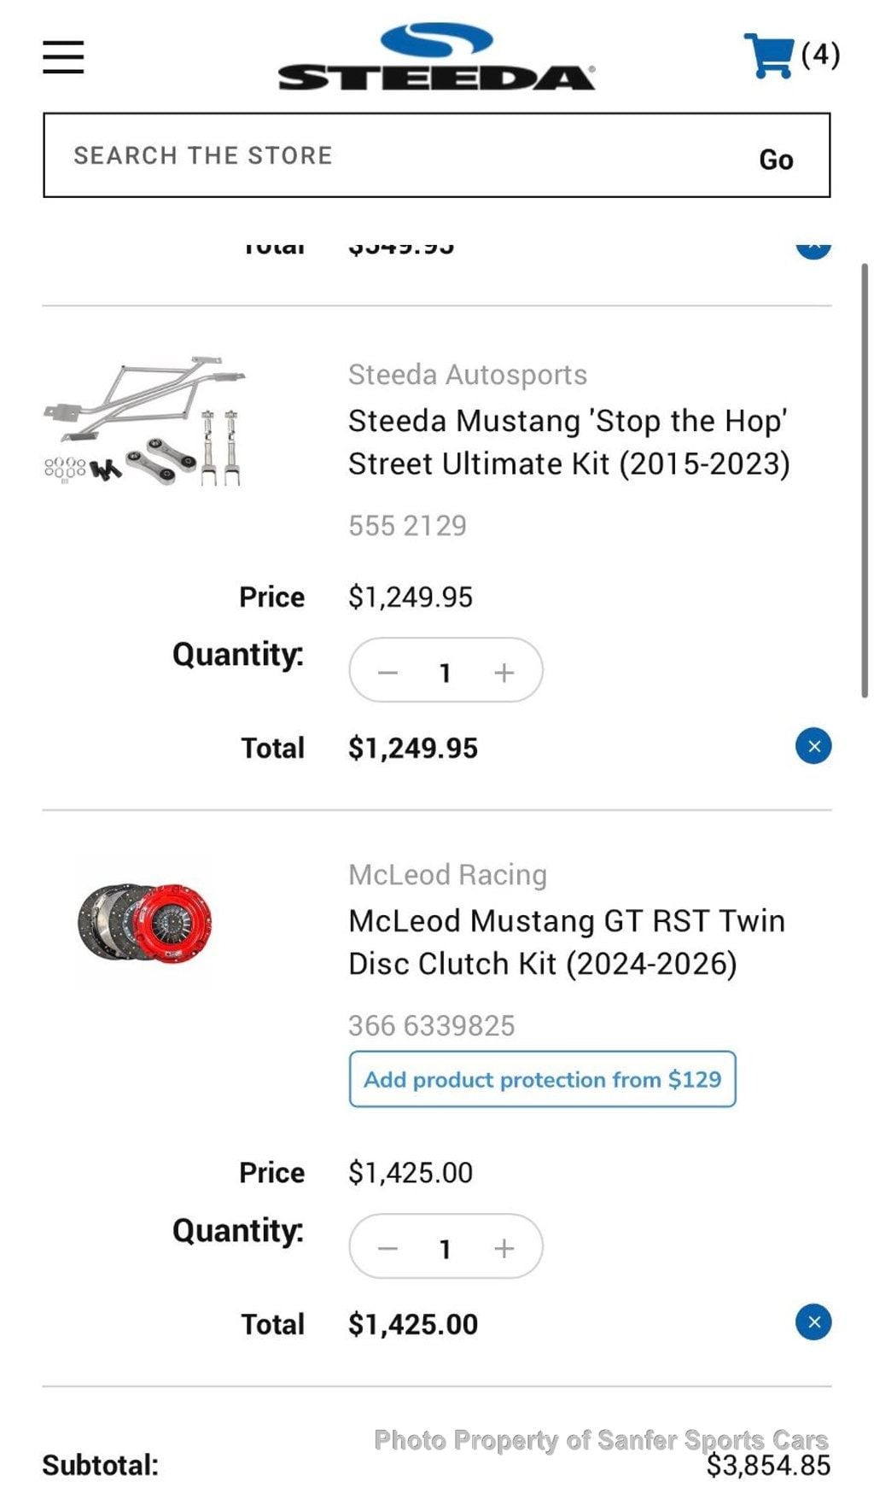Image resolution: width=874 pixels, height=1505 pixels.
Task: Open the hamburger navigation menu
Action: [63, 57]
